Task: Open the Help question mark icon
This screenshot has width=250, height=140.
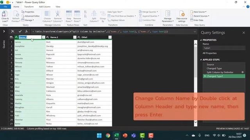Action: 248,7
